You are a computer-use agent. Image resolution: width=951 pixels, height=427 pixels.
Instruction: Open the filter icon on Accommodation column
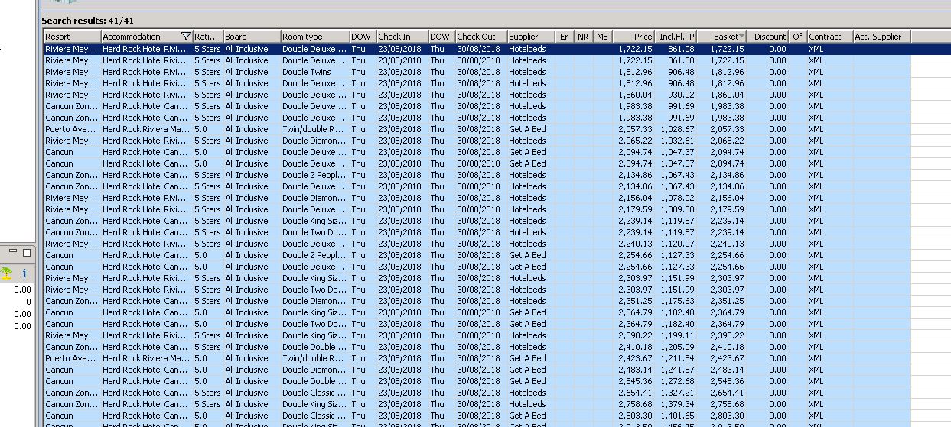pyautogui.click(x=186, y=36)
